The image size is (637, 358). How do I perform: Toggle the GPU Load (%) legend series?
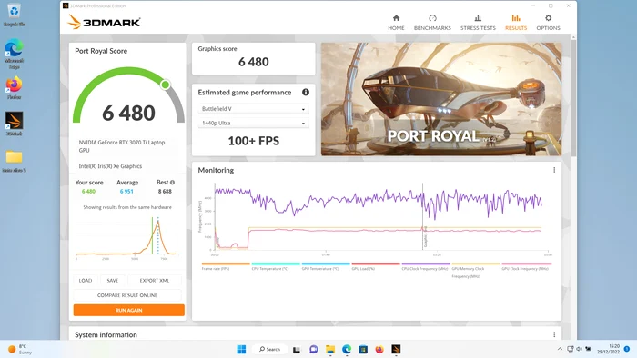[x=375, y=266]
